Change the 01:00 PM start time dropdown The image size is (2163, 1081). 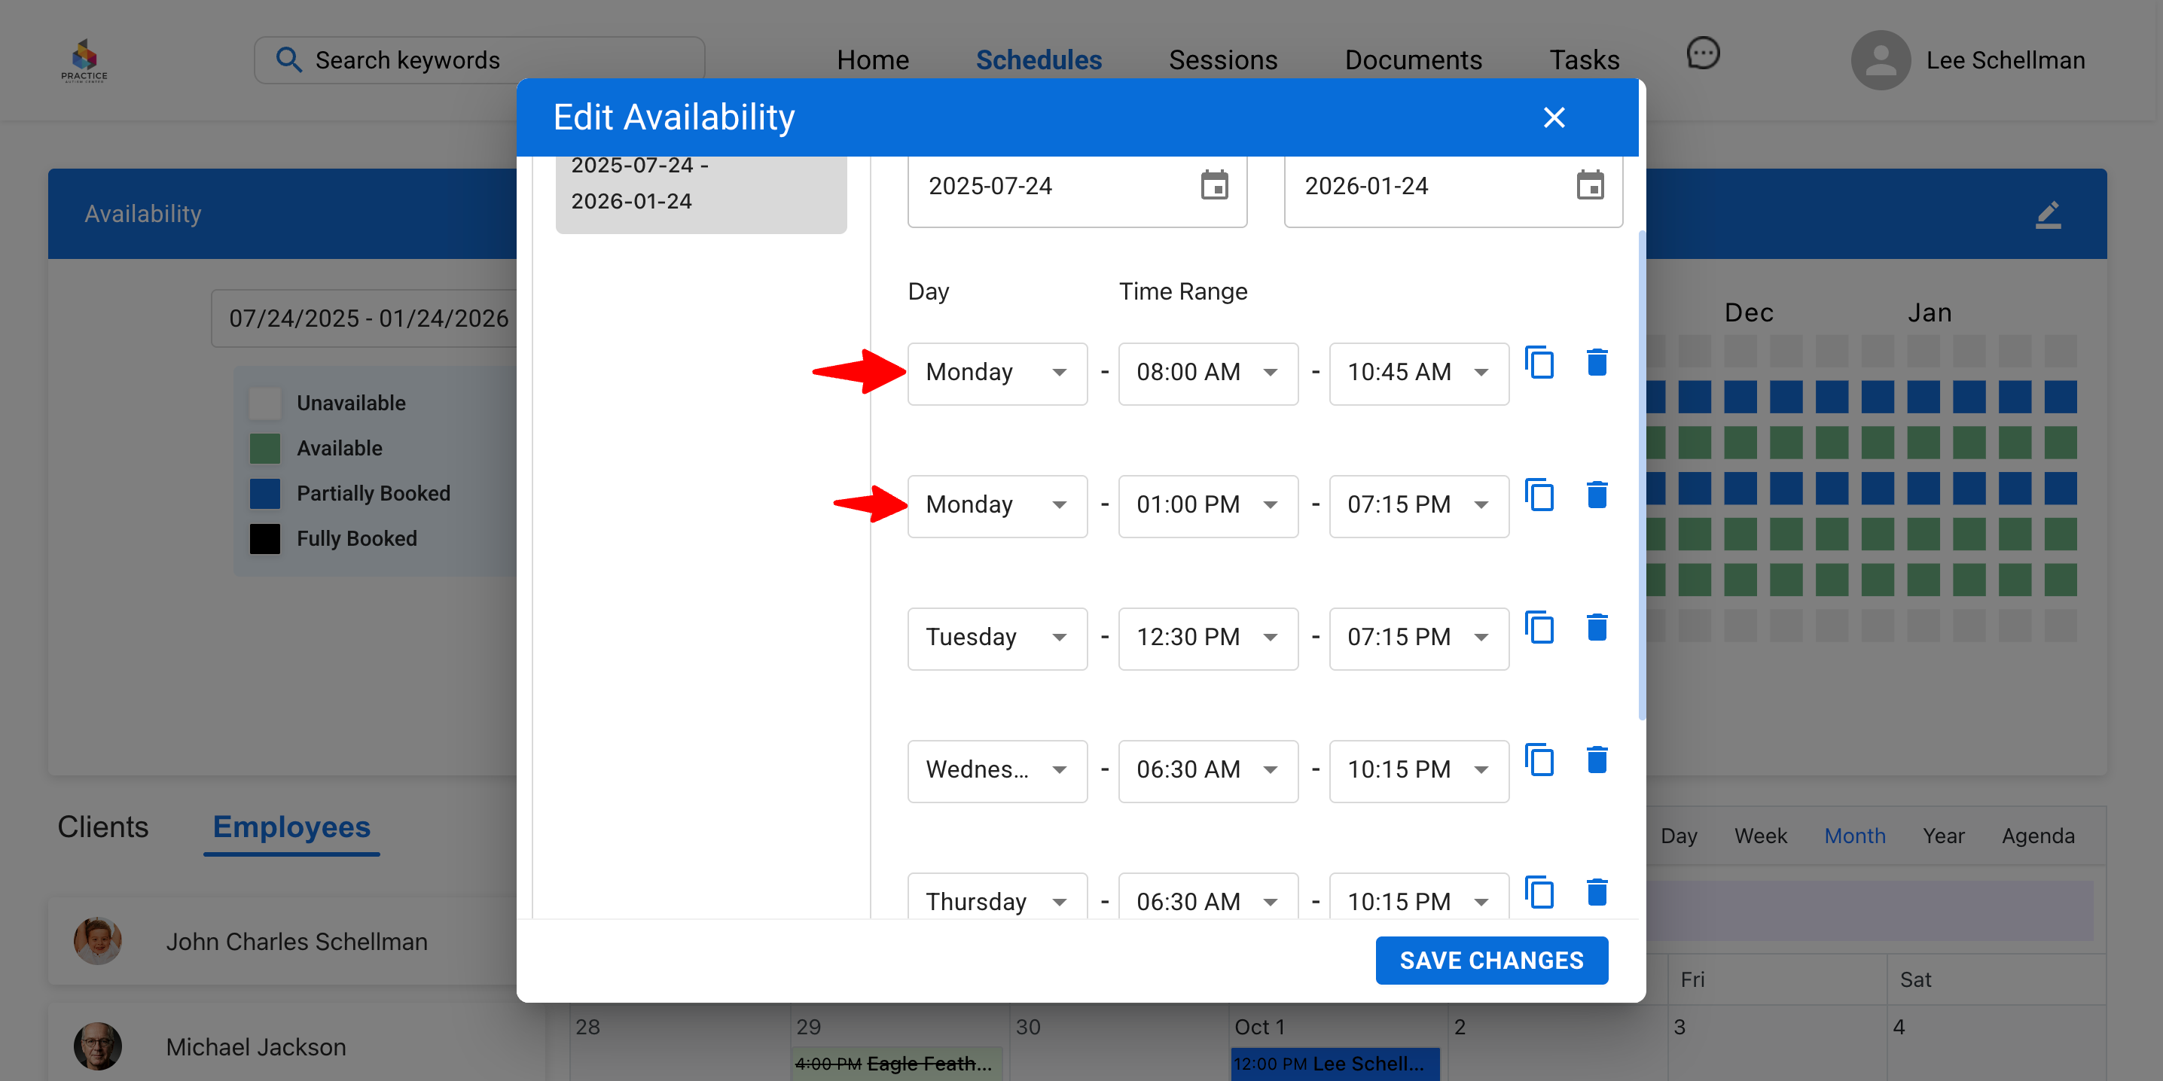pos(1207,505)
